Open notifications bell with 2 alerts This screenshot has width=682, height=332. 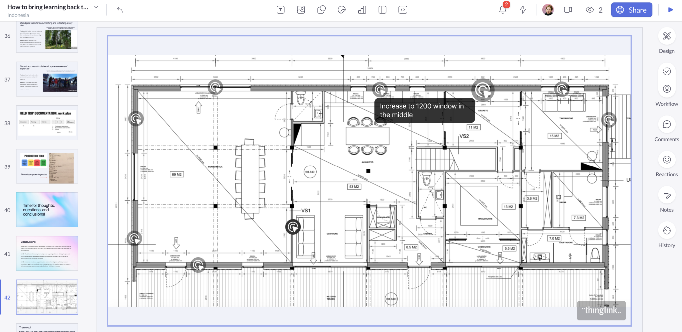(503, 10)
